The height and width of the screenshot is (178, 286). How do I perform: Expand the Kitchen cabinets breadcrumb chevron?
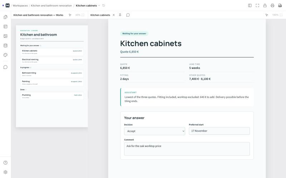tap(99, 5)
